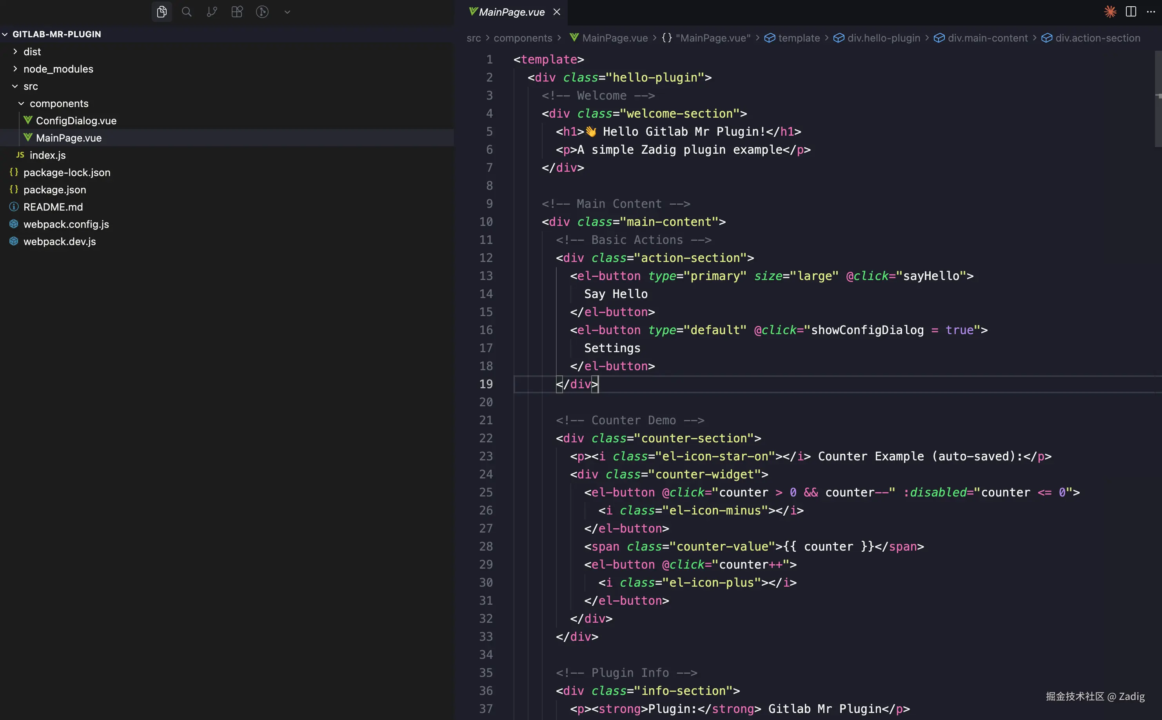Open the Source Control view
The image size is (1162, 720).
(212, 11)
